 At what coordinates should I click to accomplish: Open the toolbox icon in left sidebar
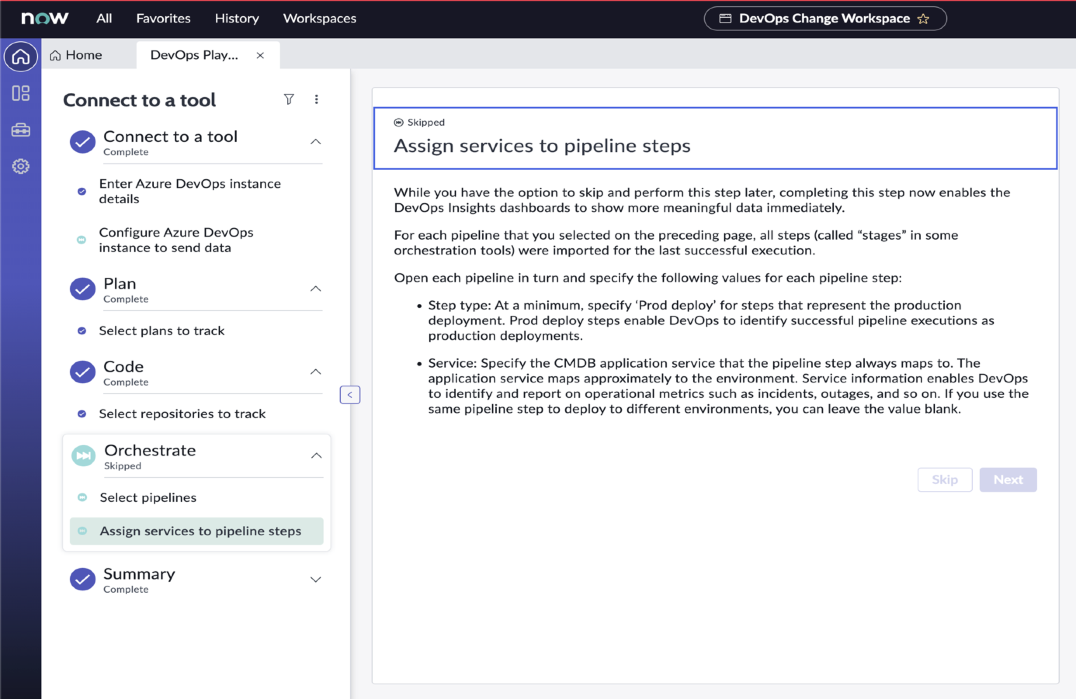21,130
